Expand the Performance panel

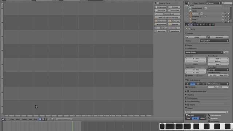click(186, 98)
